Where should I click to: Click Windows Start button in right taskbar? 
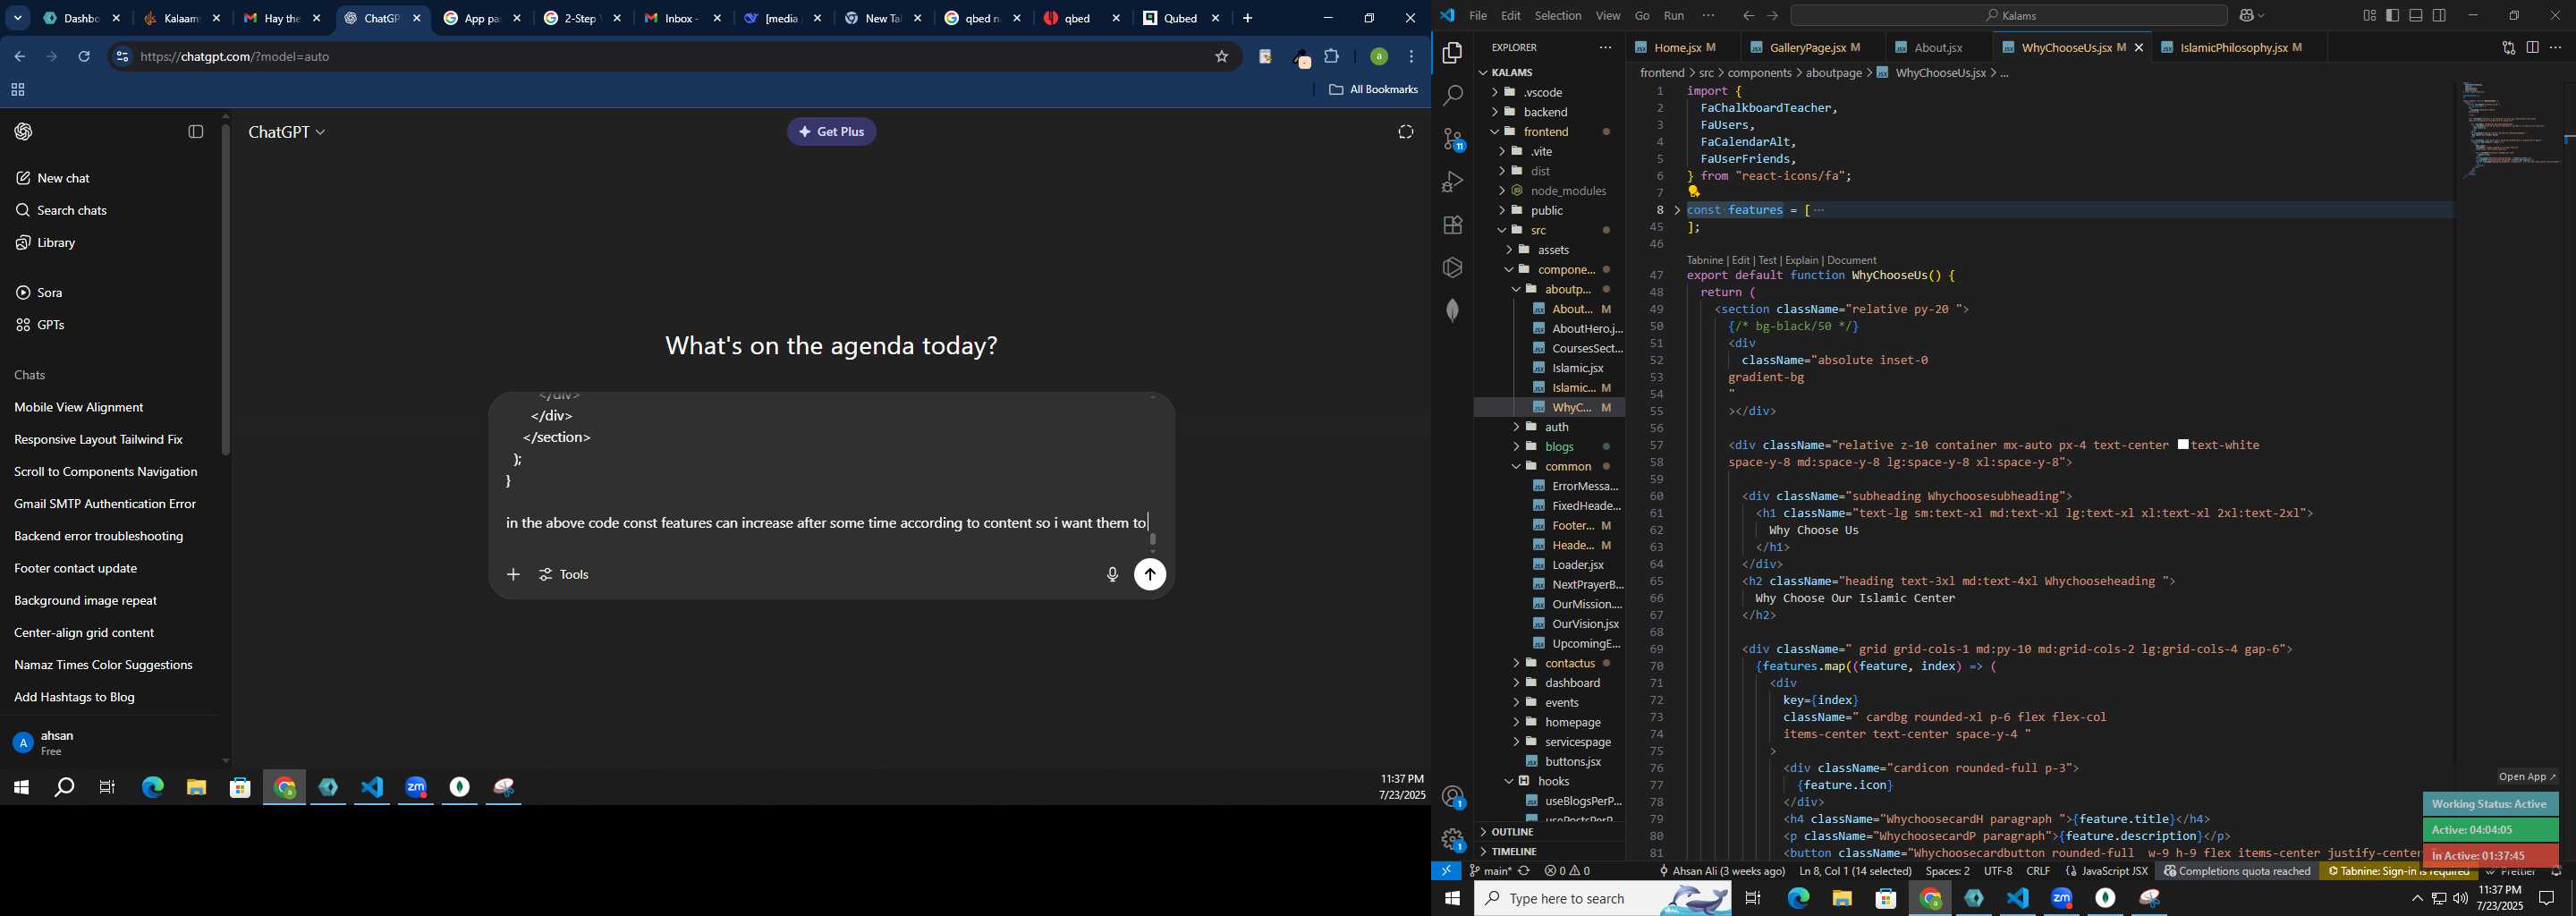tap(1452, 899)
